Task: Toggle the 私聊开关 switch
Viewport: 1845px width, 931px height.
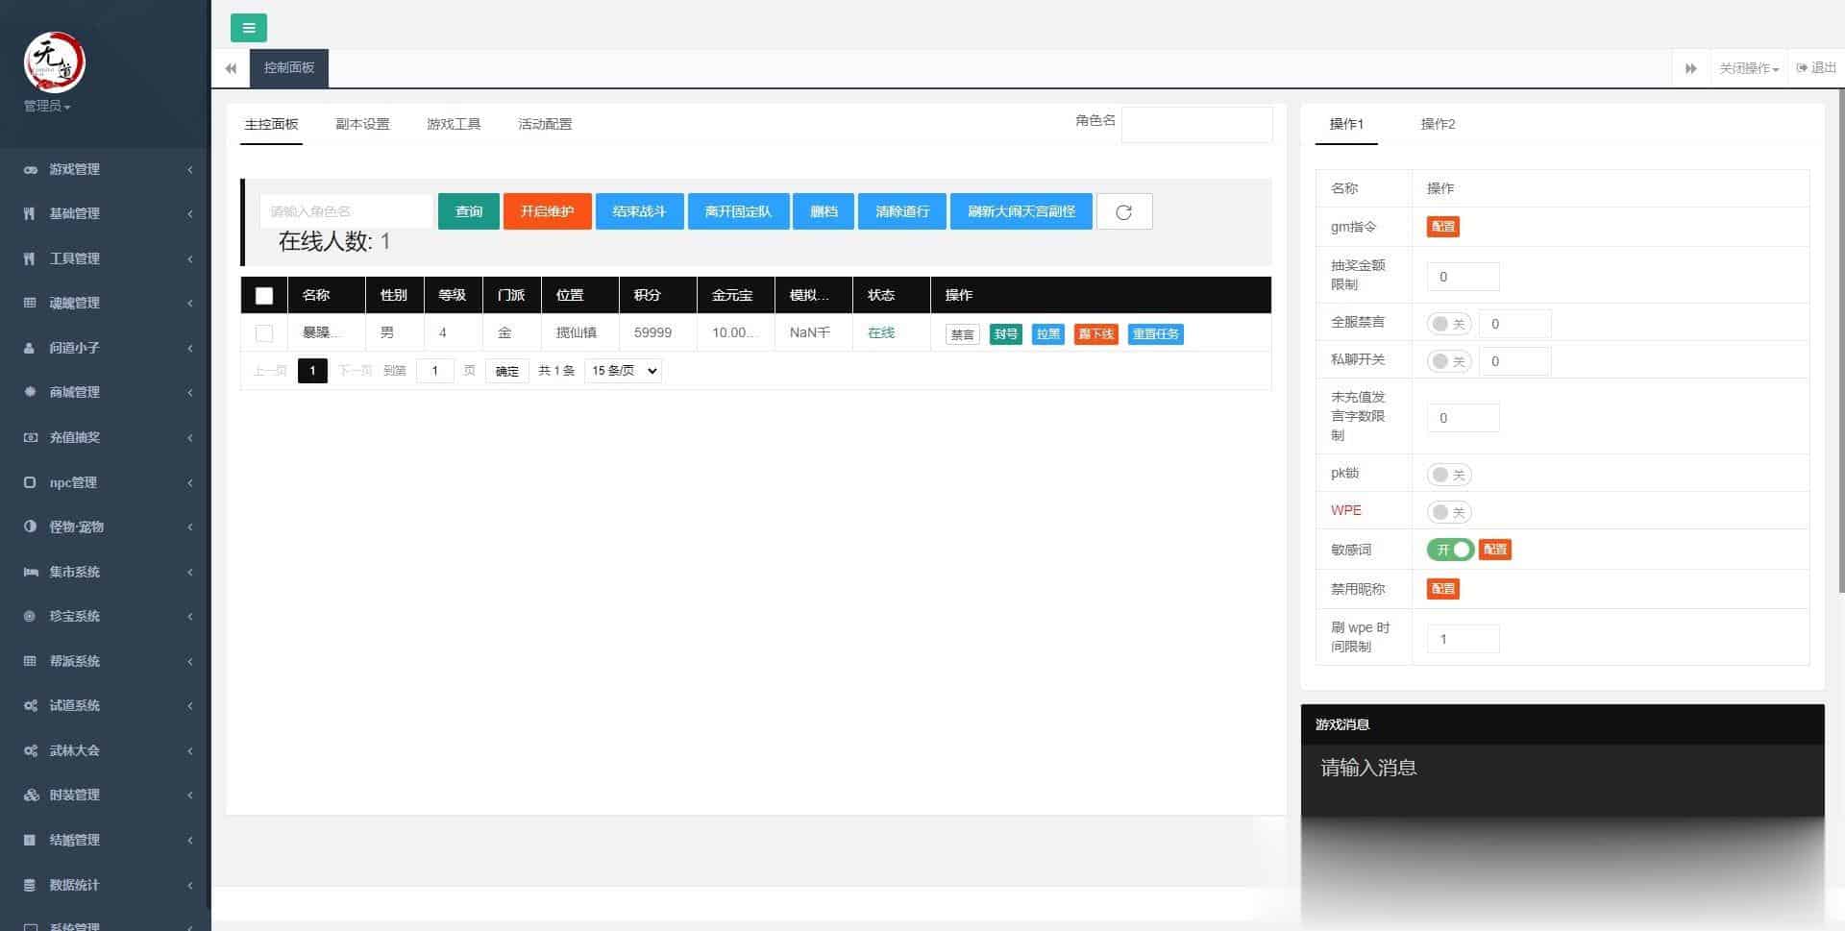Action: tap(1449, 361)
